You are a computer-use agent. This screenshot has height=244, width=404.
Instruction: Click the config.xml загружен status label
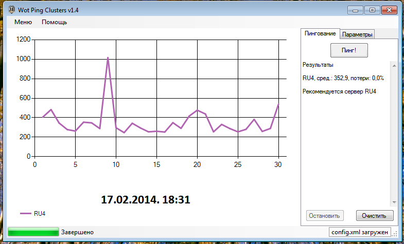[360, 232]
